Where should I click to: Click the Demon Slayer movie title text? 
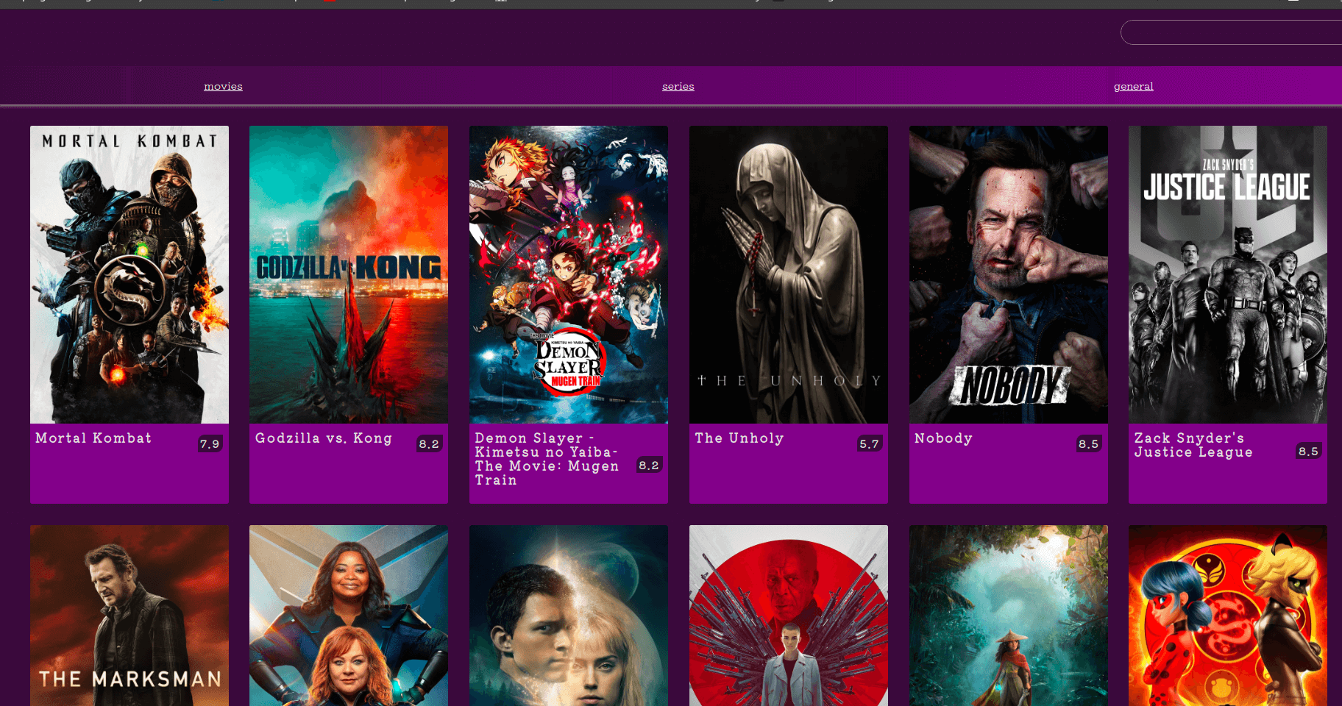547,459
